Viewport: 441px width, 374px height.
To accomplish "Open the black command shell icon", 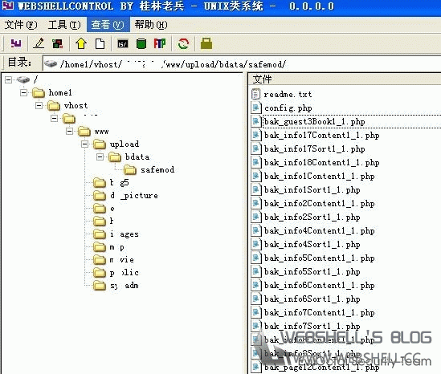I will click(x=122, y=44).
